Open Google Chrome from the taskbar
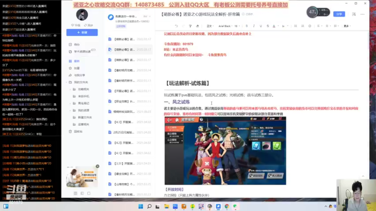 [x=227, y=206]
